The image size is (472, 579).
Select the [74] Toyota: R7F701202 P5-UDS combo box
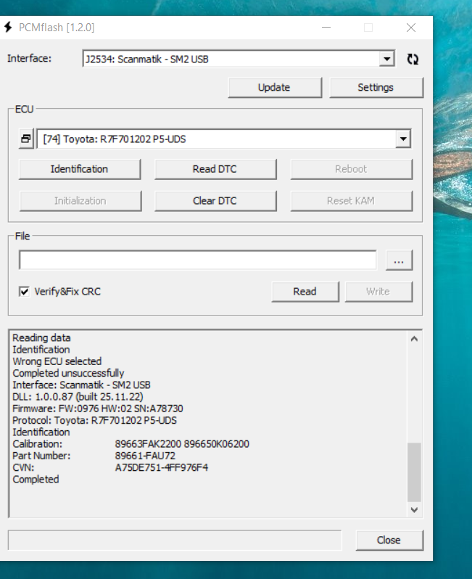point(224,139)
